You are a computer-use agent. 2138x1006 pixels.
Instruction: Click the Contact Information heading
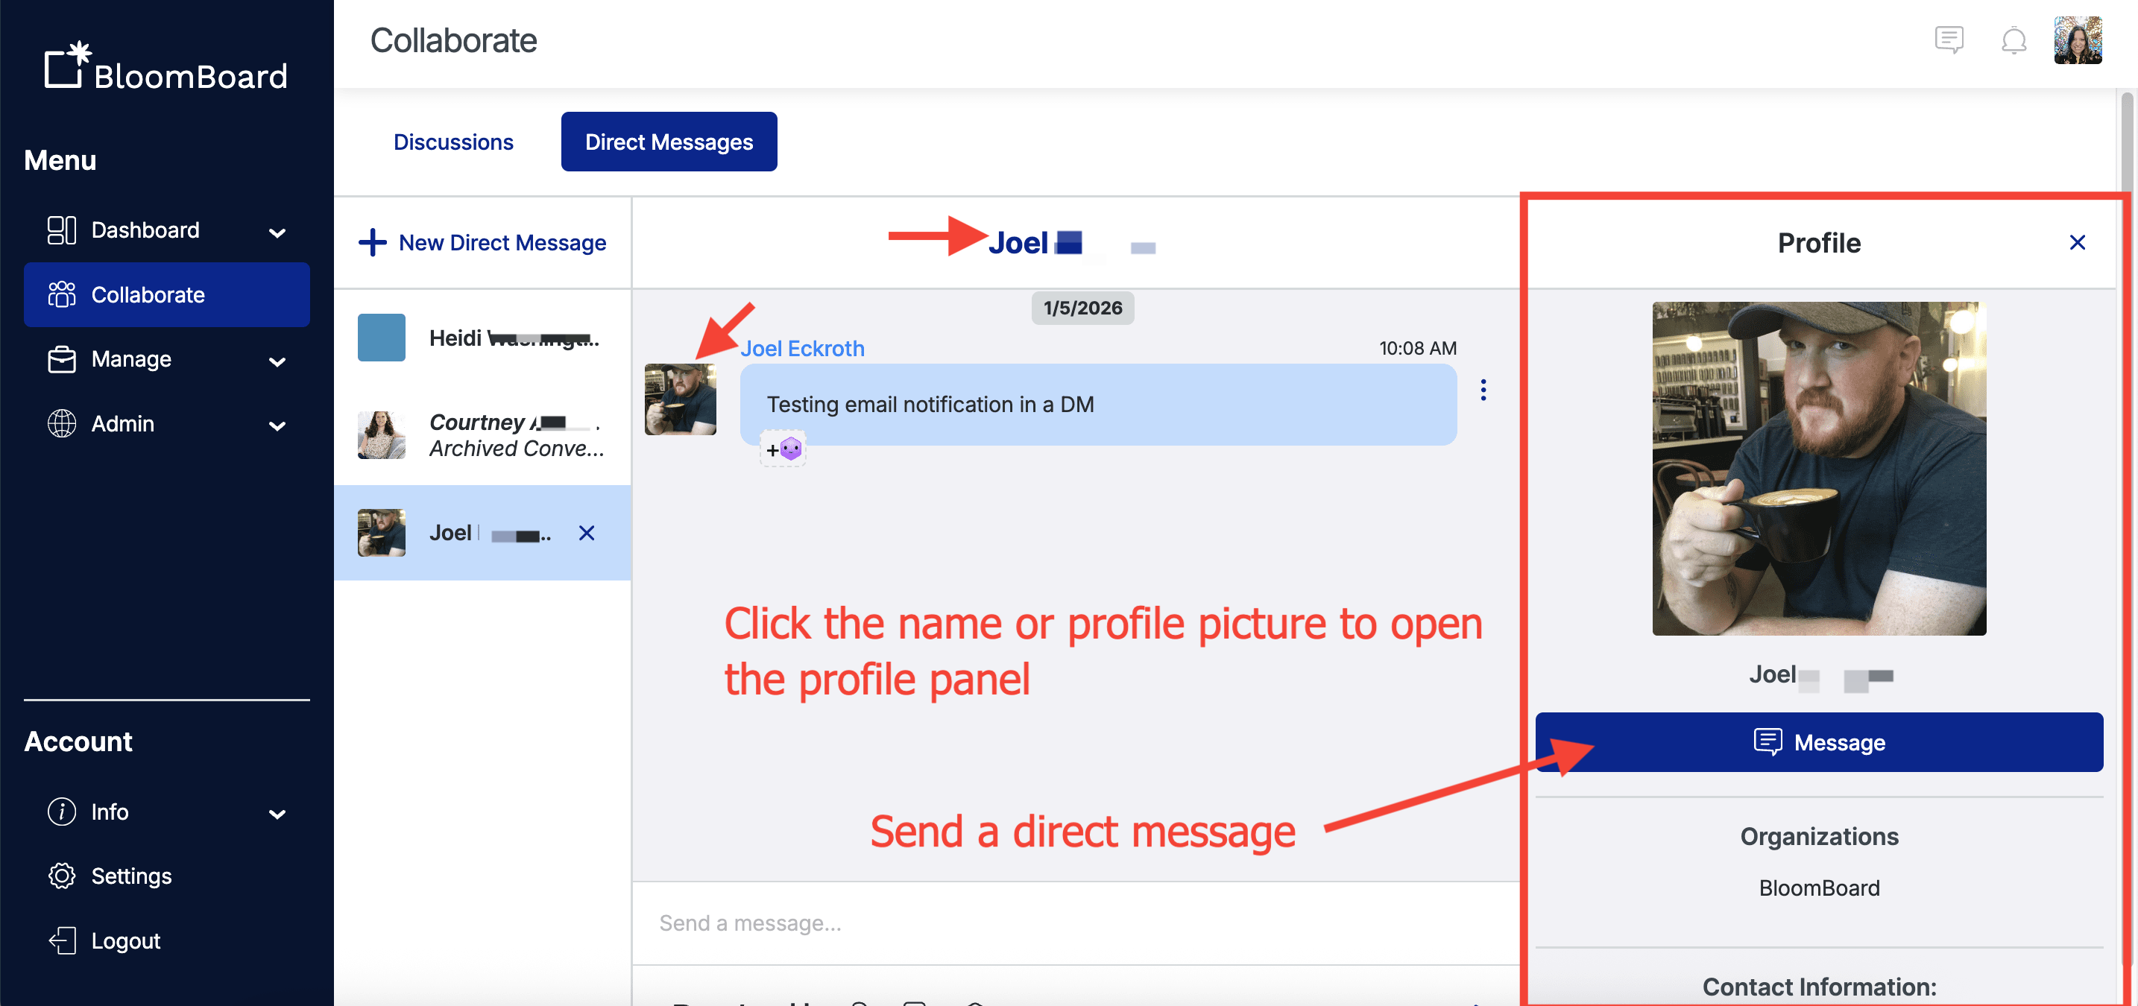point(1819,987)
